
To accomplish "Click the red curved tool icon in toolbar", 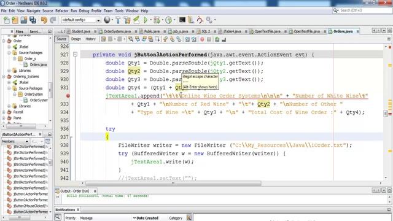I will click(x=200, y=20).
